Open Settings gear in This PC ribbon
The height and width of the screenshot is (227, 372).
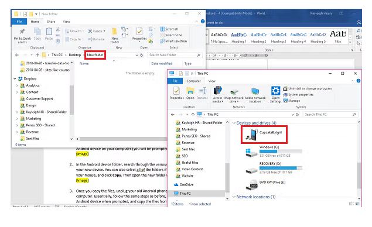[x=275, y=94]
